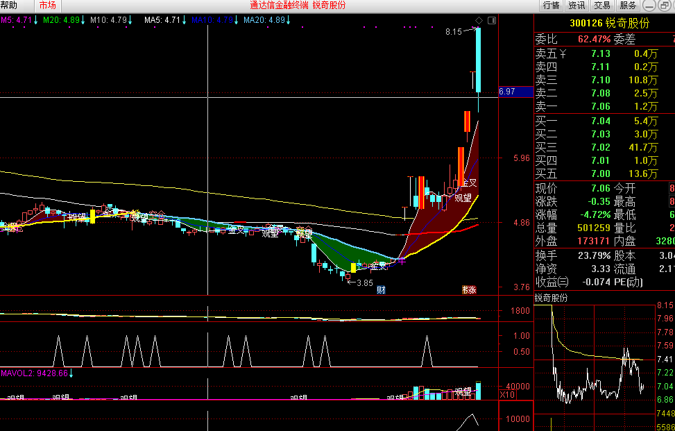Switch to the 资讯 tab
Image resolution: width=675 pixels, height=431 pixels.
point(576,6)
